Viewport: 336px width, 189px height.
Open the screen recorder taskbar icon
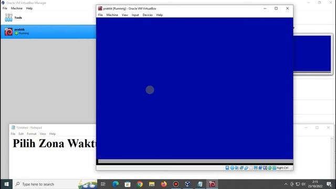click(176, 184)
